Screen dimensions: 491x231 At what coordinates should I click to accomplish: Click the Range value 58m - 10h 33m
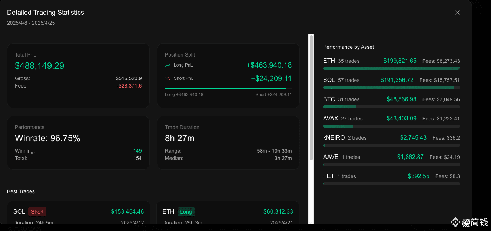coord(274,151)
